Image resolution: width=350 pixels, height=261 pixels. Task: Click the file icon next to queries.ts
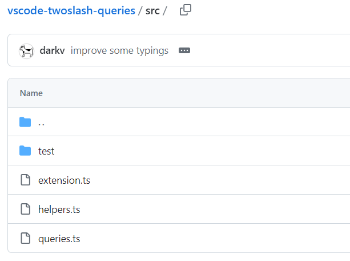tap(26, 238)
